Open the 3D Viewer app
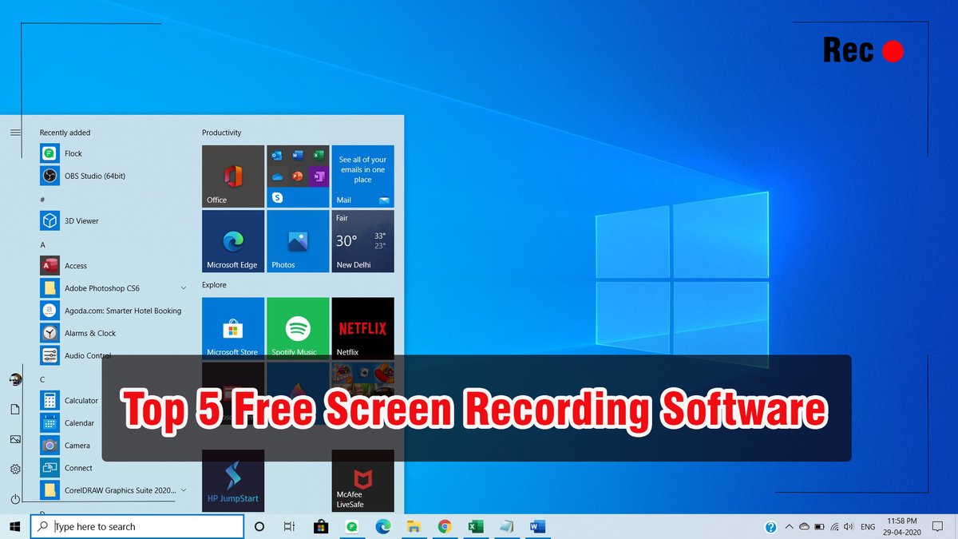The width and height of the screenshot is (958, 539). pos(112,220)
